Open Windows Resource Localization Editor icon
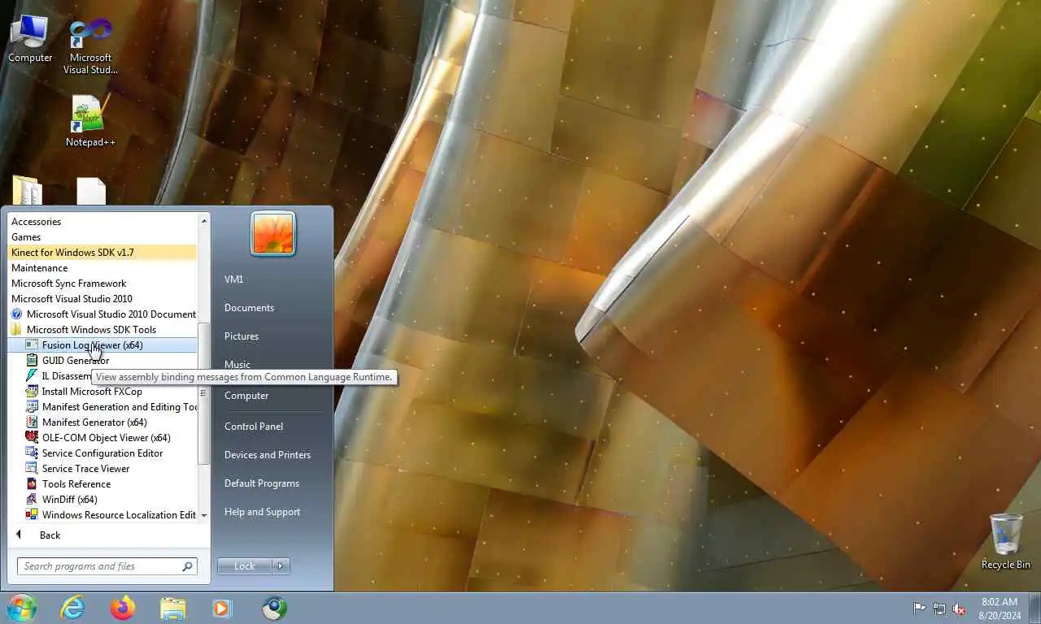 (x=32, y=515)
